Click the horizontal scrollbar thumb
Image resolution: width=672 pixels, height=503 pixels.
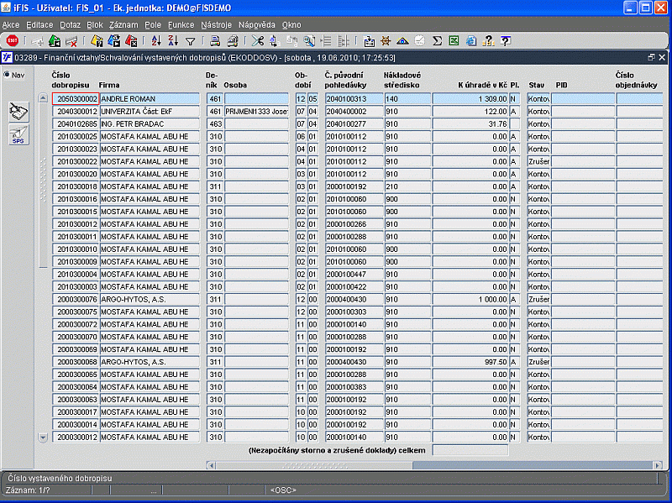click(x=313, y=465)
